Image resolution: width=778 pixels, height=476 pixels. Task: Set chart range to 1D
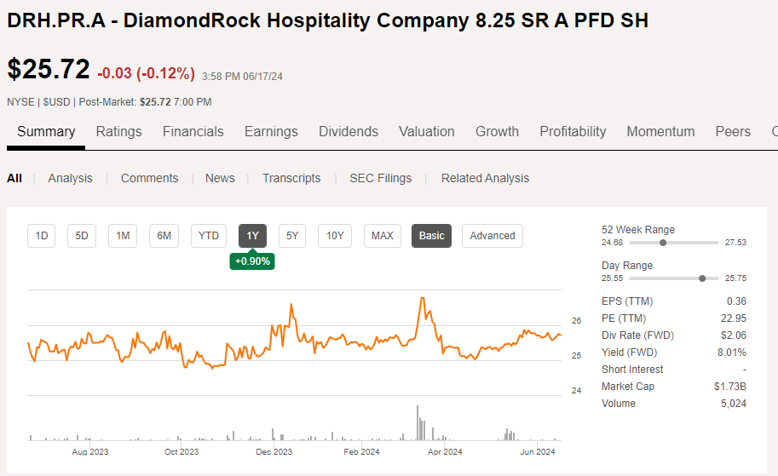point(41,236)
